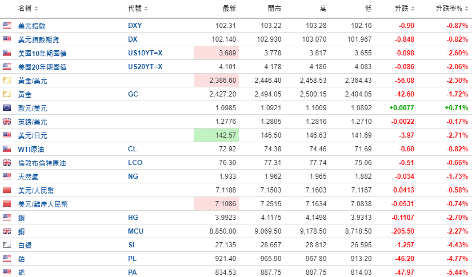Open the US10YT=X symbol link
The height and width of the screenshot is (277, 472).
tap(145, 53)
